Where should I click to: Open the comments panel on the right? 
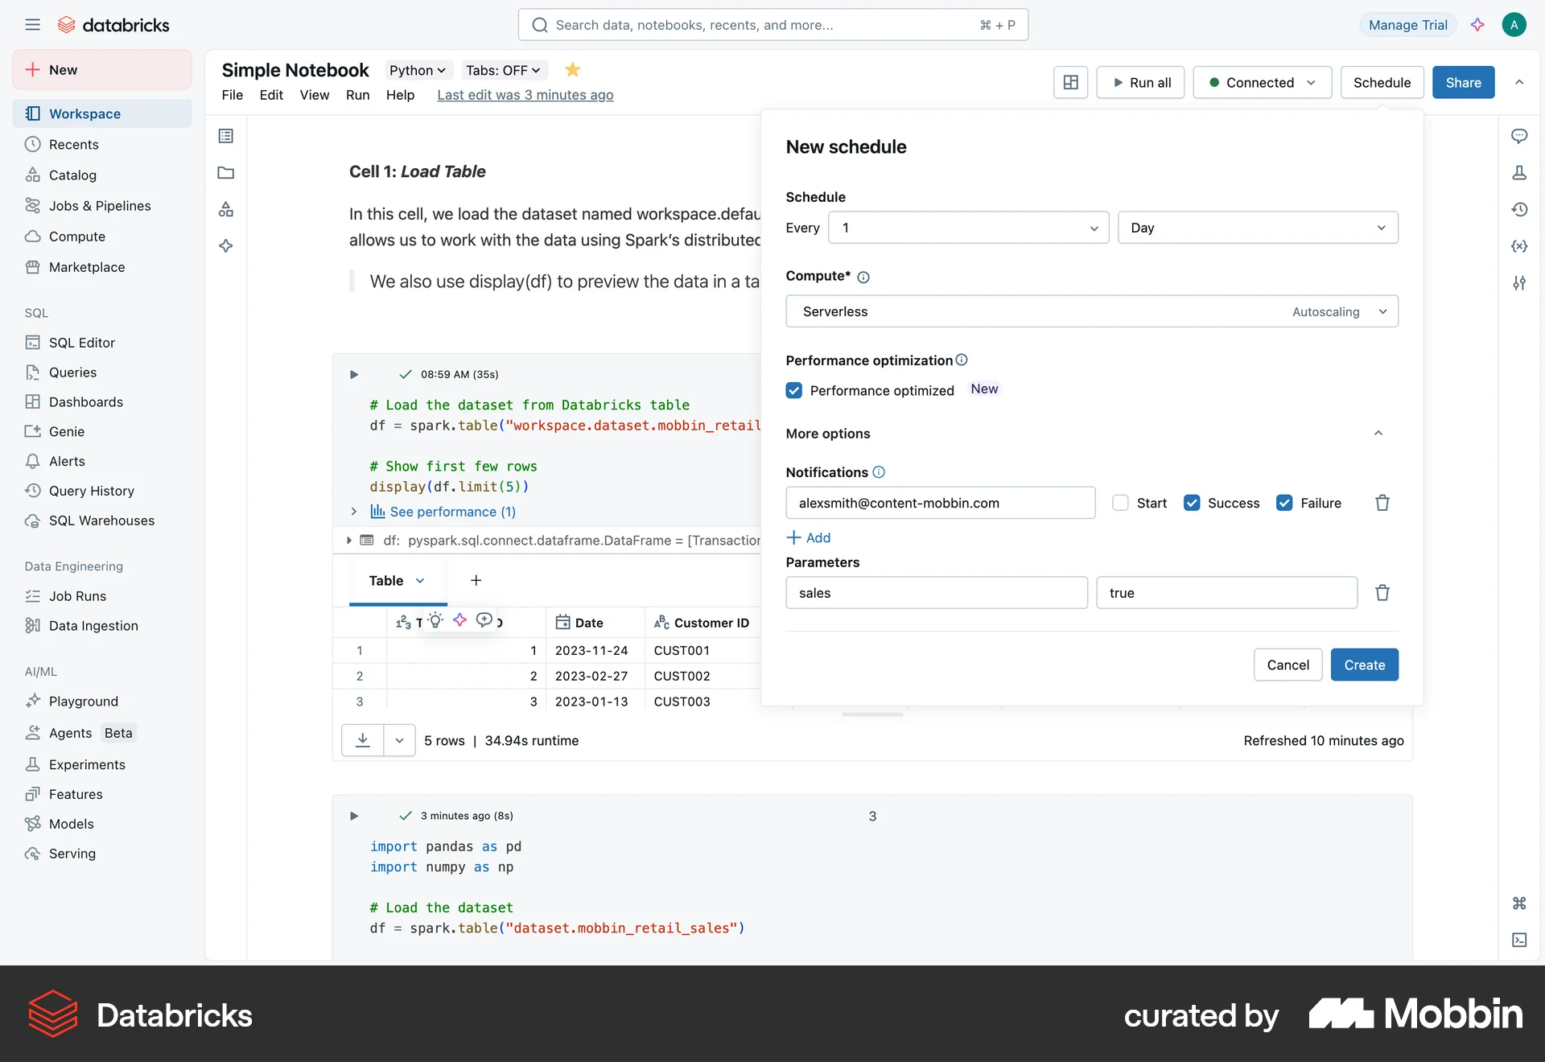click(1519, 136)
